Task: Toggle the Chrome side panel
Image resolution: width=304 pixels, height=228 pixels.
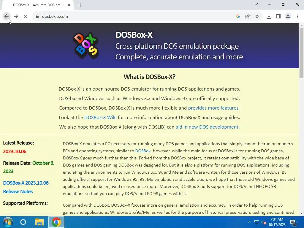Action: 278,17
